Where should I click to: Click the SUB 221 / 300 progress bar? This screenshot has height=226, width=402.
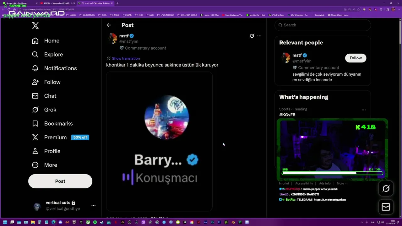click(x=332, y=173)
